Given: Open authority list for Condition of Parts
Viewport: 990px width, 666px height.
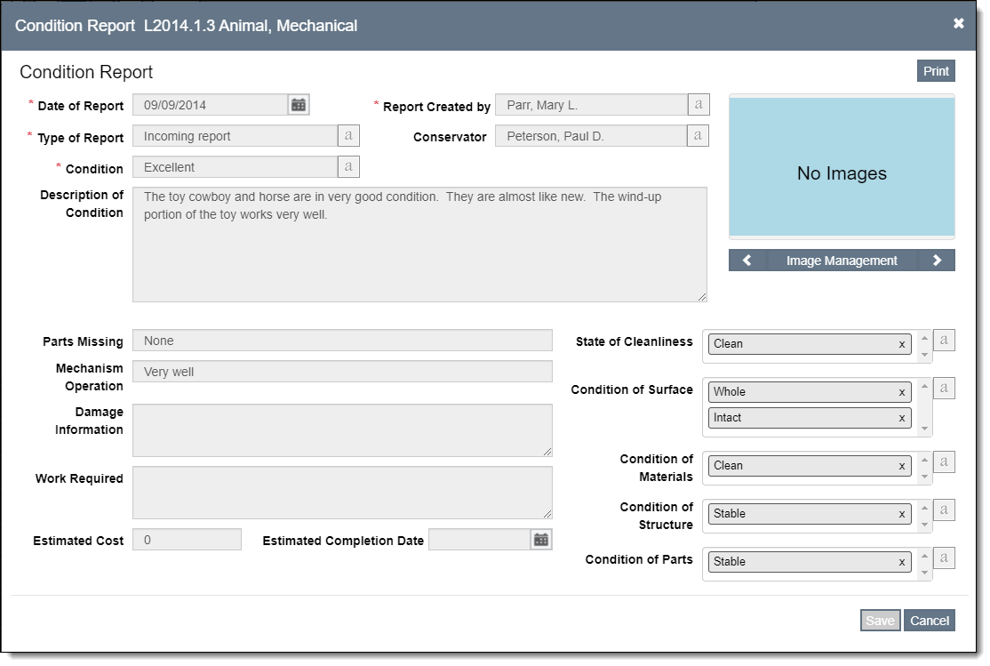Looking at the screenshot, I should [944, 558].
